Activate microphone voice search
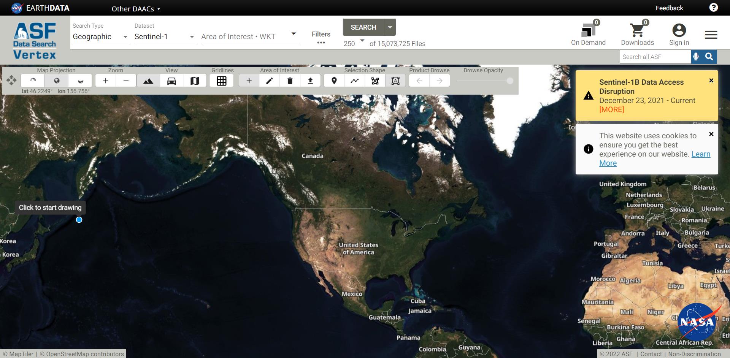The height and width of the screenshot is (358, 730). coord(696,57)
